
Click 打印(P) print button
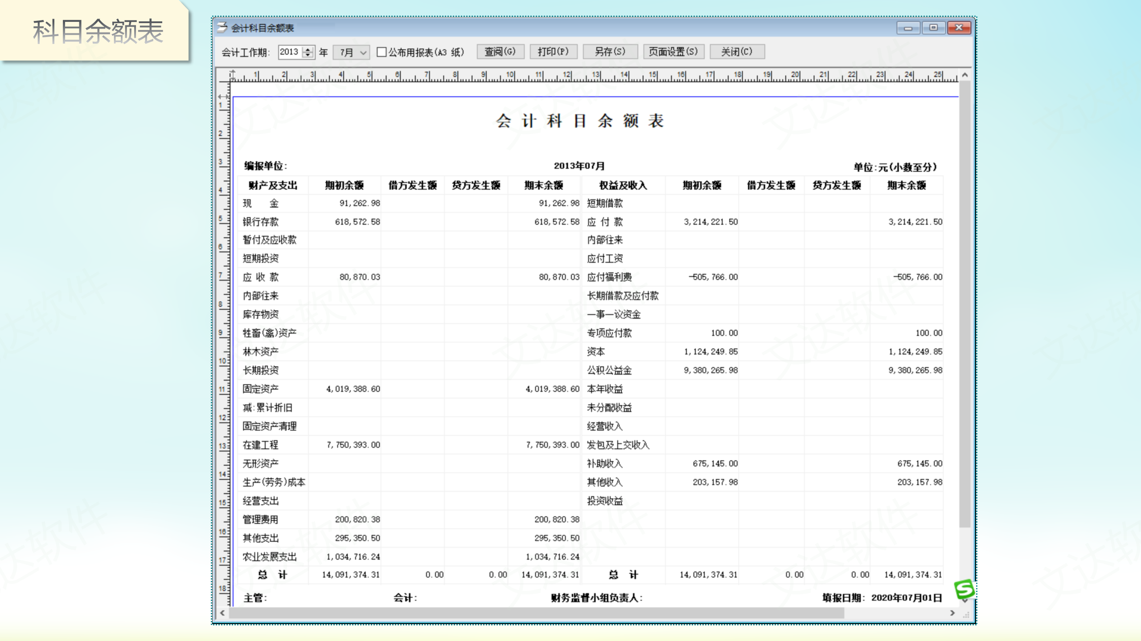553,52
